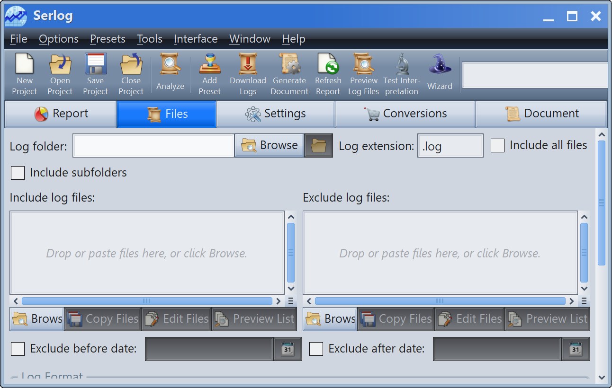Click Browse next to Log folder

[270, 145]
